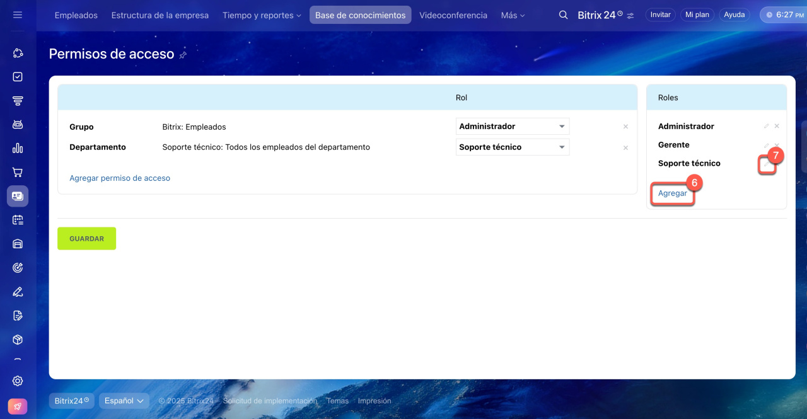This screenshot has height=419, width=807.
Task: Remove the Grupo Bitrix: Empleados permission row
Action: tap(625, 127)
